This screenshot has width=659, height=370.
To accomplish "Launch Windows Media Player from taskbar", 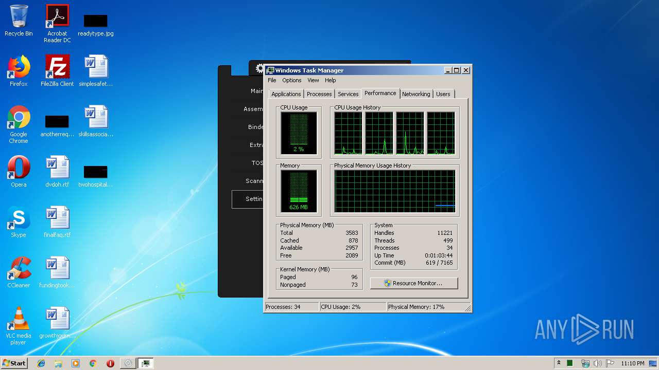I will pos(76,363).
